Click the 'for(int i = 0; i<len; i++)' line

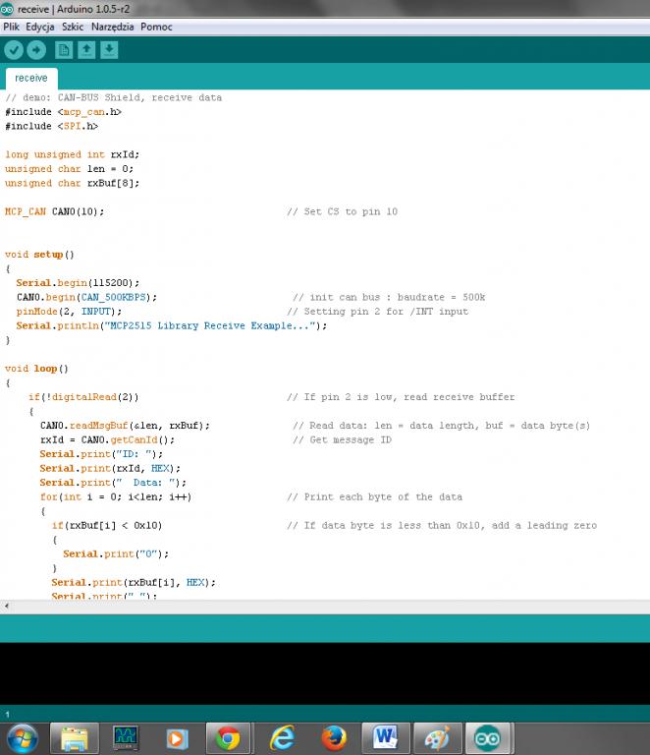[116, 496]
